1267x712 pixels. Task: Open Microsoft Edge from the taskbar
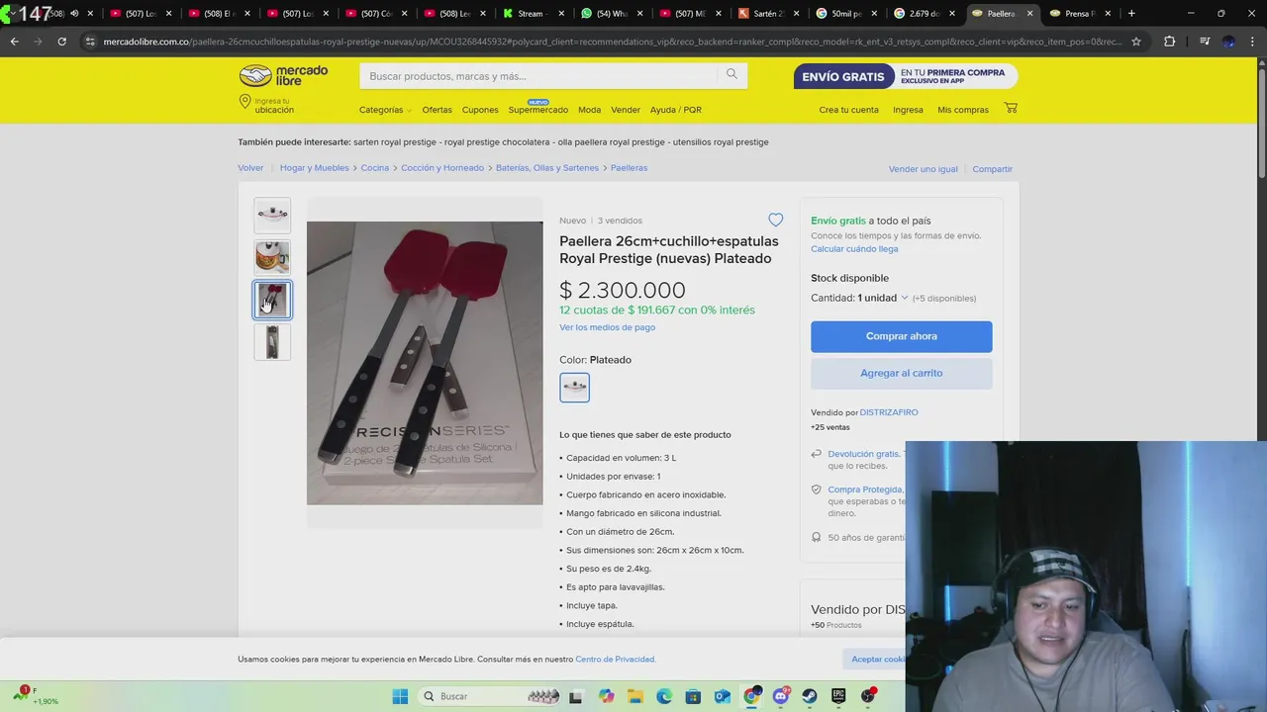[664, 696]
